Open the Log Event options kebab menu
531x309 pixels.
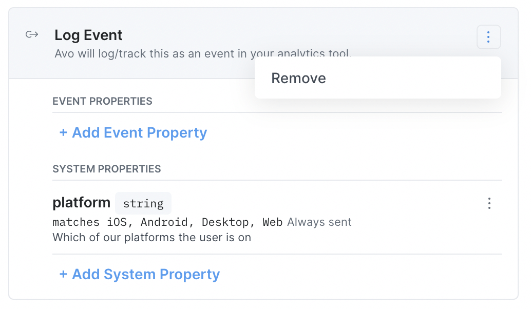pos(488,36)
